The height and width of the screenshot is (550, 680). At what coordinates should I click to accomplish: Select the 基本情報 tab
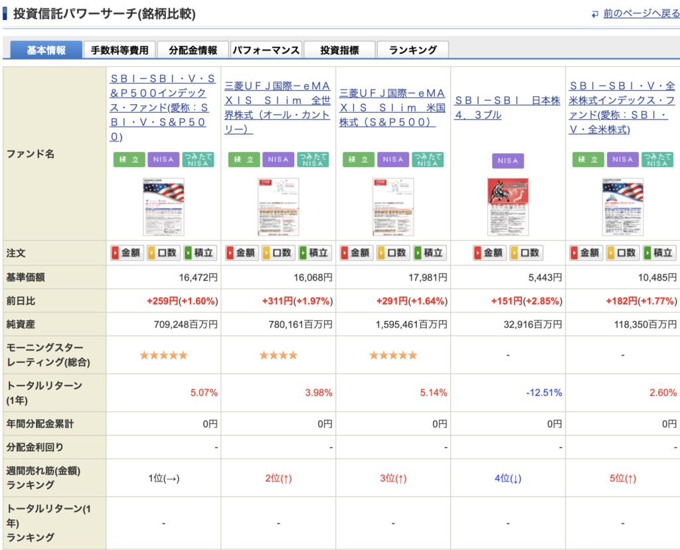46,50
